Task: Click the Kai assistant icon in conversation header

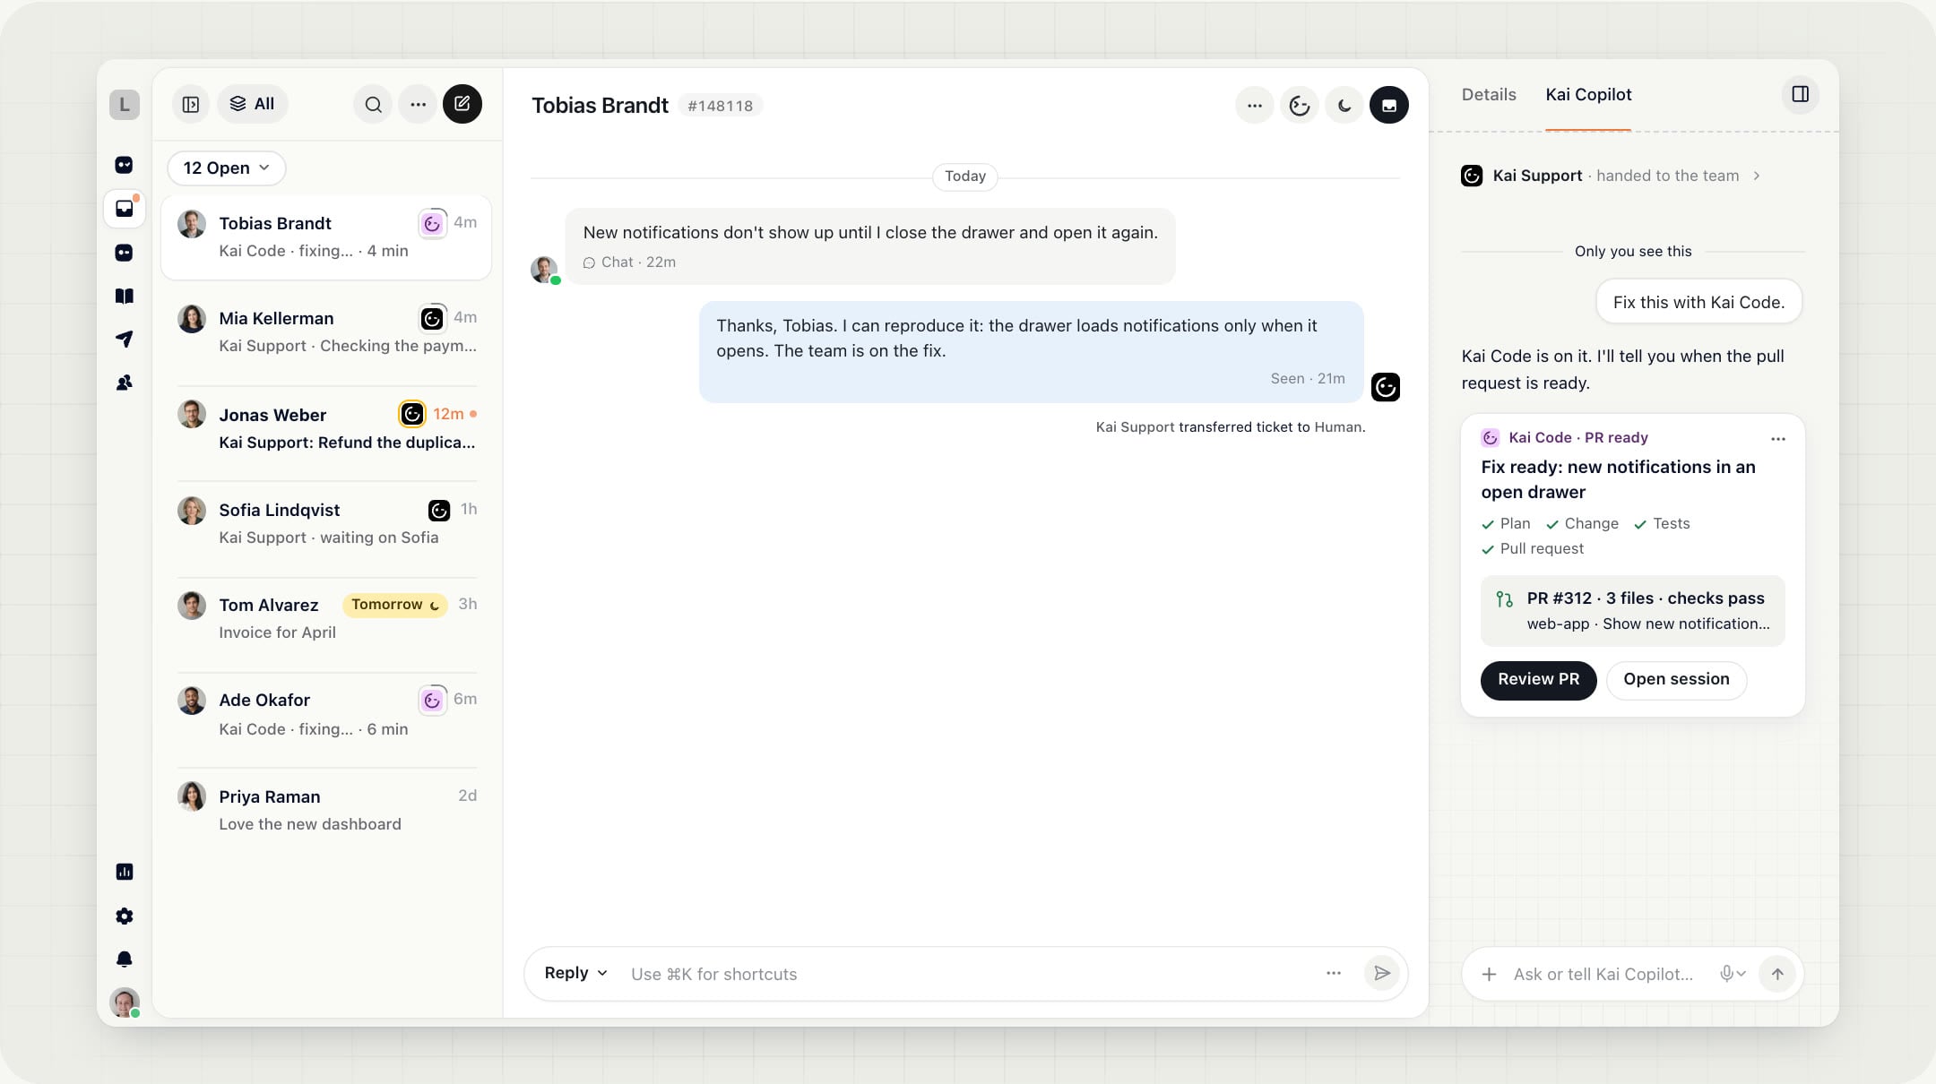Action: 1300,106
